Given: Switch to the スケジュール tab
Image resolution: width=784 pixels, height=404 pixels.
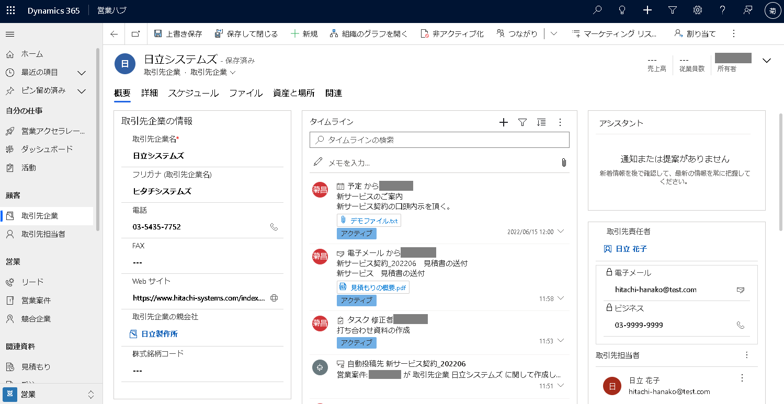Looking at the screenshot, I should [x=194, y=93].
